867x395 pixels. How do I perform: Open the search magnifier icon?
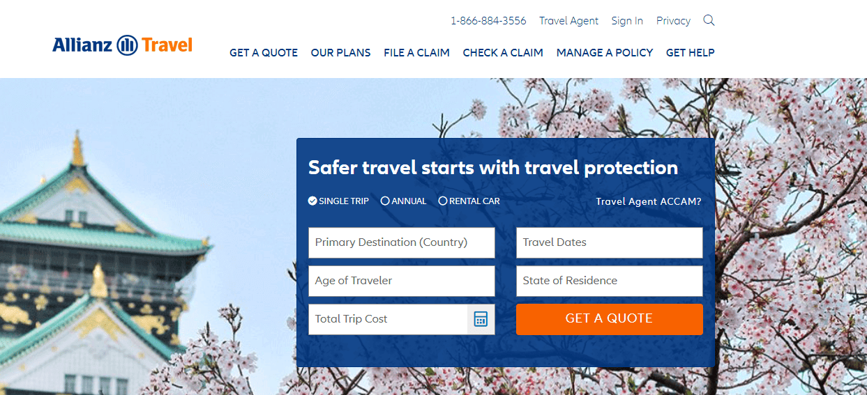click(x=709, y=20)
